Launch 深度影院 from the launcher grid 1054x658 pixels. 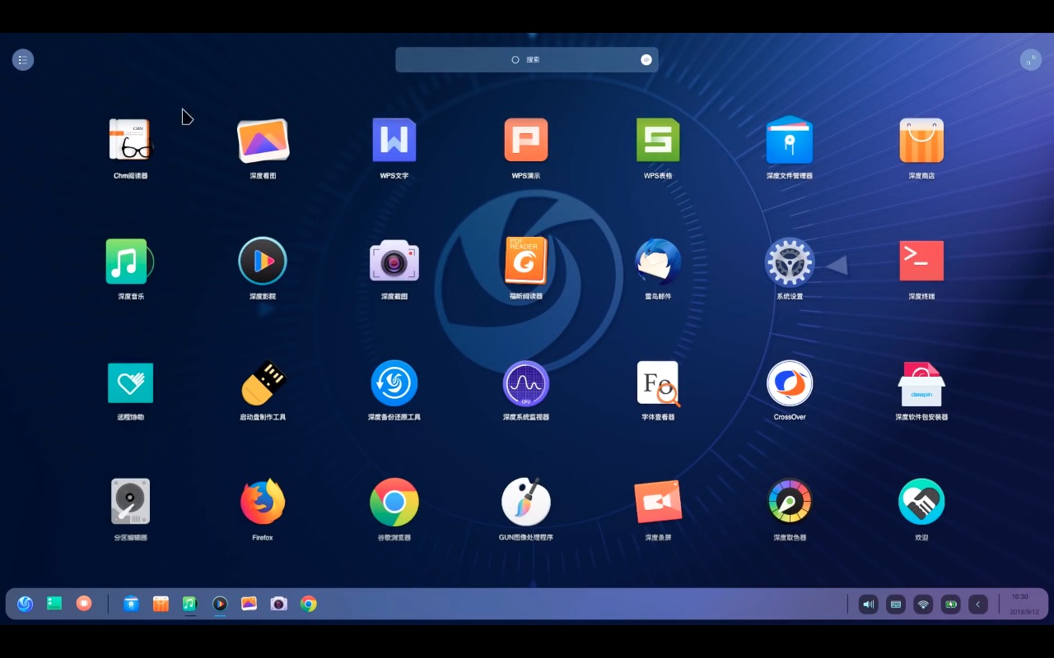click(x=263, y=261)
